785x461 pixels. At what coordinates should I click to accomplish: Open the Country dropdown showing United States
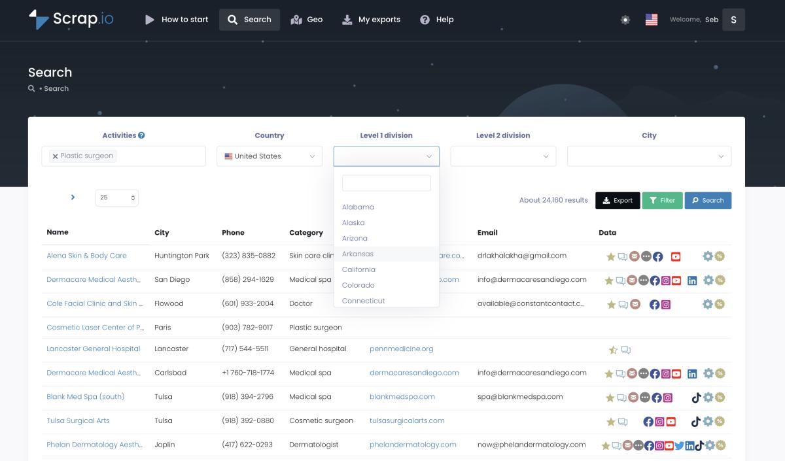pos(270,156)
